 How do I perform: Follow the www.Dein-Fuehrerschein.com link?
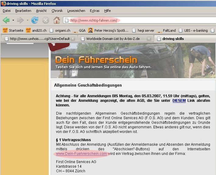(81, 154)
